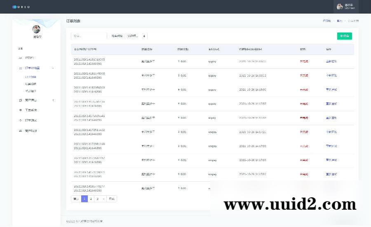Click the merchant center sidebar icon

click(x=20, y=100)
